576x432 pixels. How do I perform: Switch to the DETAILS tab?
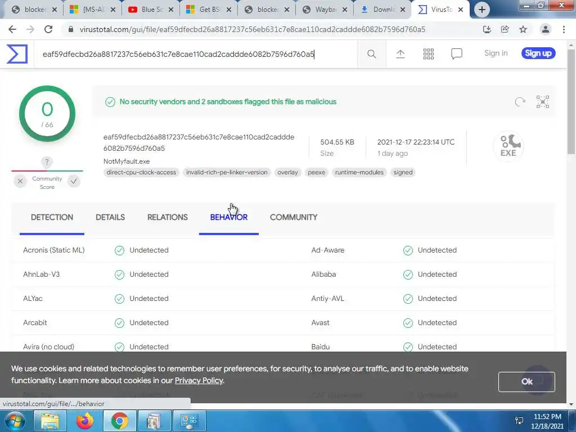pos(110,218)
